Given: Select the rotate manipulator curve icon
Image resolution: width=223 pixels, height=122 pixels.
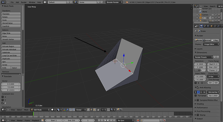Looking at the screenshot, I should pos(70,110).
